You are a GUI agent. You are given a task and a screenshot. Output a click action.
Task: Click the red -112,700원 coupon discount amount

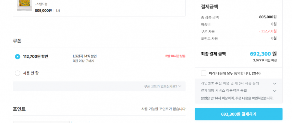pyautogui.click(x=268, y=31)
